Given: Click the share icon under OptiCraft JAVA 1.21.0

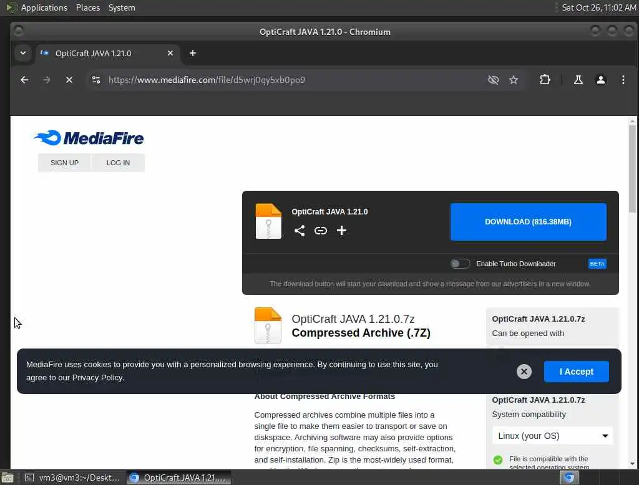Looking at the screenshot, I should [x=300, y=231].
